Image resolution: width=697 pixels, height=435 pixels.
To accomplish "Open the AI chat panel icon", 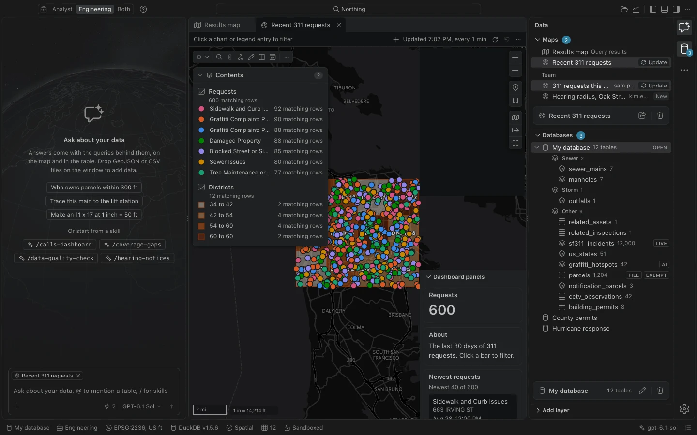I will coord(684,28).
